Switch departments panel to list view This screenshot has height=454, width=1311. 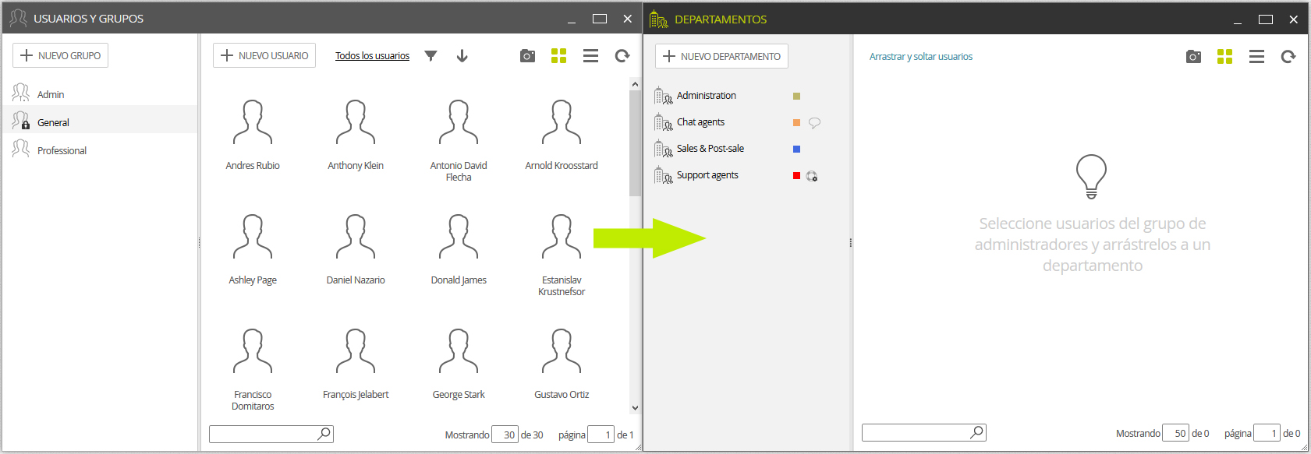(1256, 56)
